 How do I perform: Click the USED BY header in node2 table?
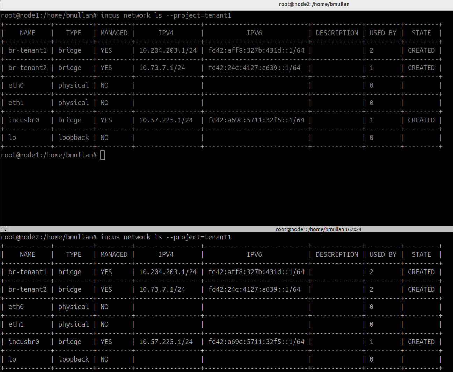(383, 254)
